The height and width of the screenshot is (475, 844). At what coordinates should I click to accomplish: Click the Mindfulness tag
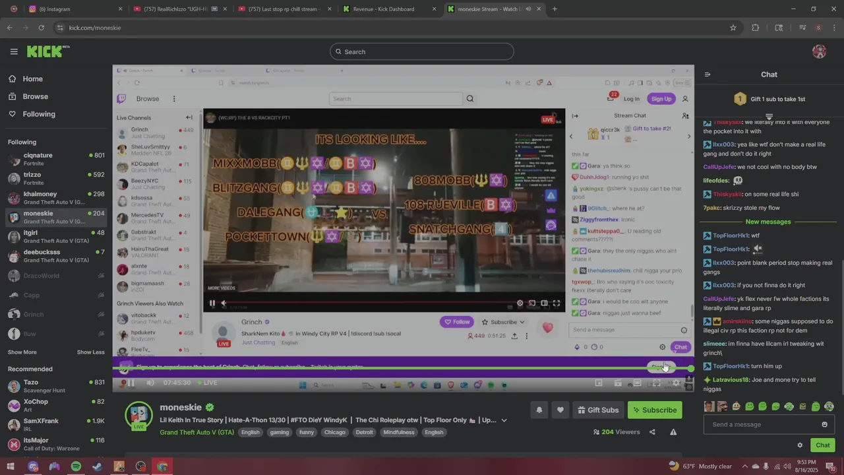click(399, 432)
